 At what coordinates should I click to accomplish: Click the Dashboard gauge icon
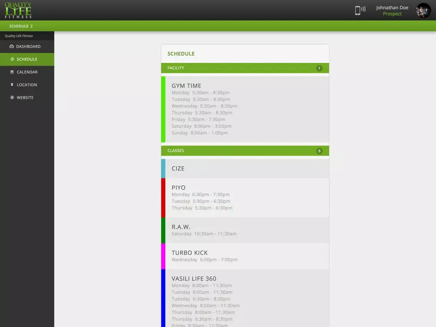pos(12,46)
